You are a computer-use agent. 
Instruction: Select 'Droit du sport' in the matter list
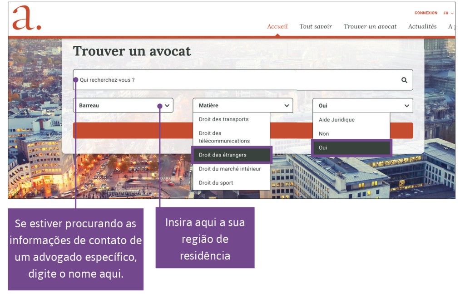(215, 181)
